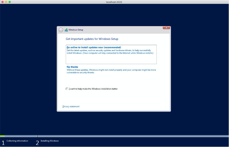The image size is (229, 147).
Task: Click the 'Windows Setup' dialog title text
Action: click(76, 30)
